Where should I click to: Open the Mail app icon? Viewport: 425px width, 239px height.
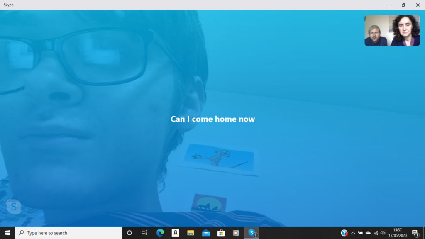(x=206, y=233)
